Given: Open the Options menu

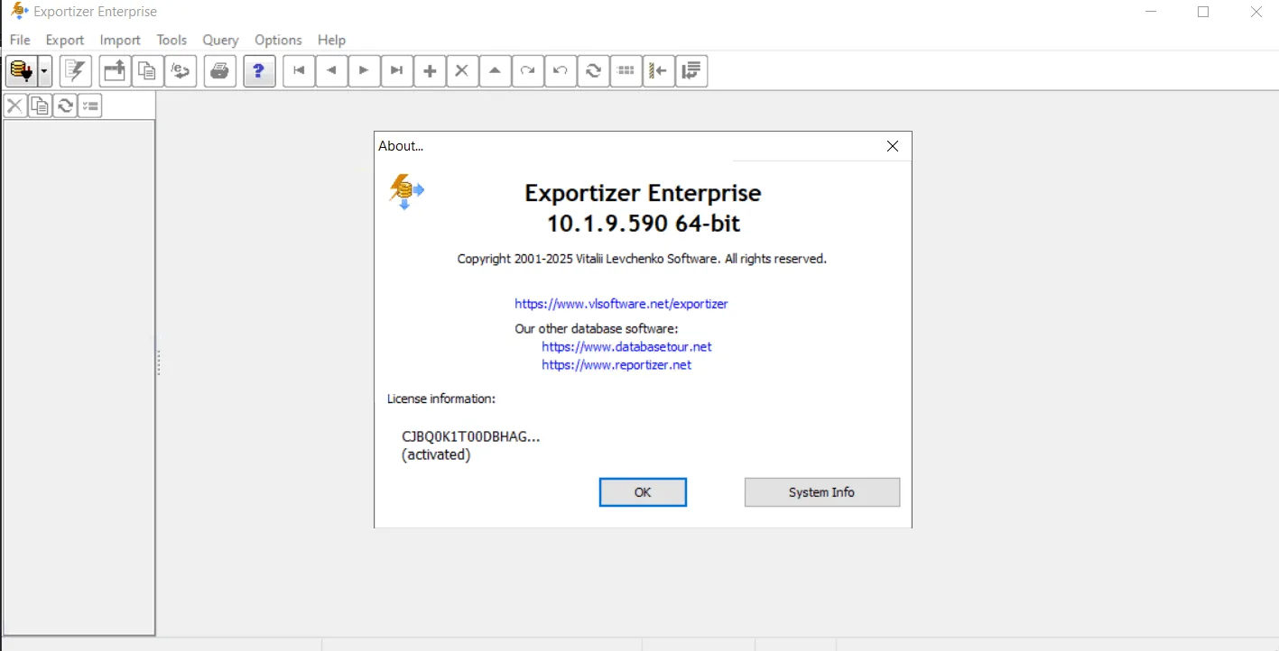Looking at the screenshot, I should click(278, 40).
